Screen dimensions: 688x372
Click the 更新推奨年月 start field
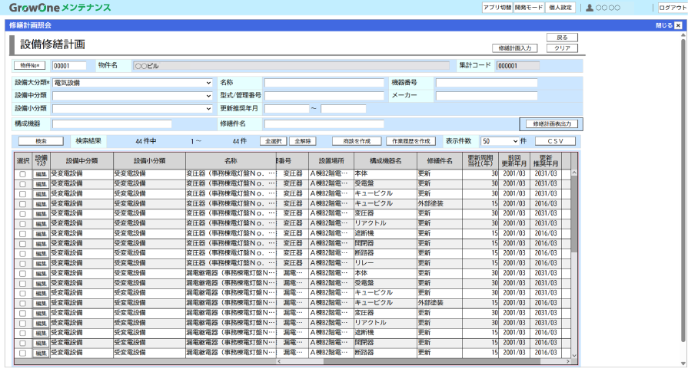(287, 109)
